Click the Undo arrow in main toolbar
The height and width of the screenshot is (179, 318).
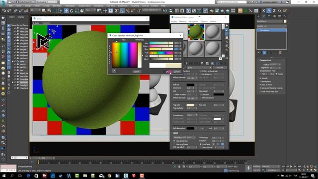click(x=4, y=11)
